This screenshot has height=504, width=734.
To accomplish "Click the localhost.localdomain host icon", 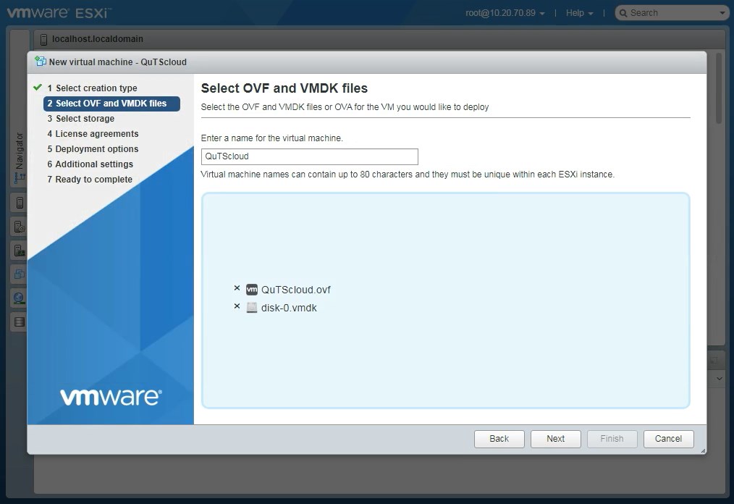I will (x=43, y=40).
